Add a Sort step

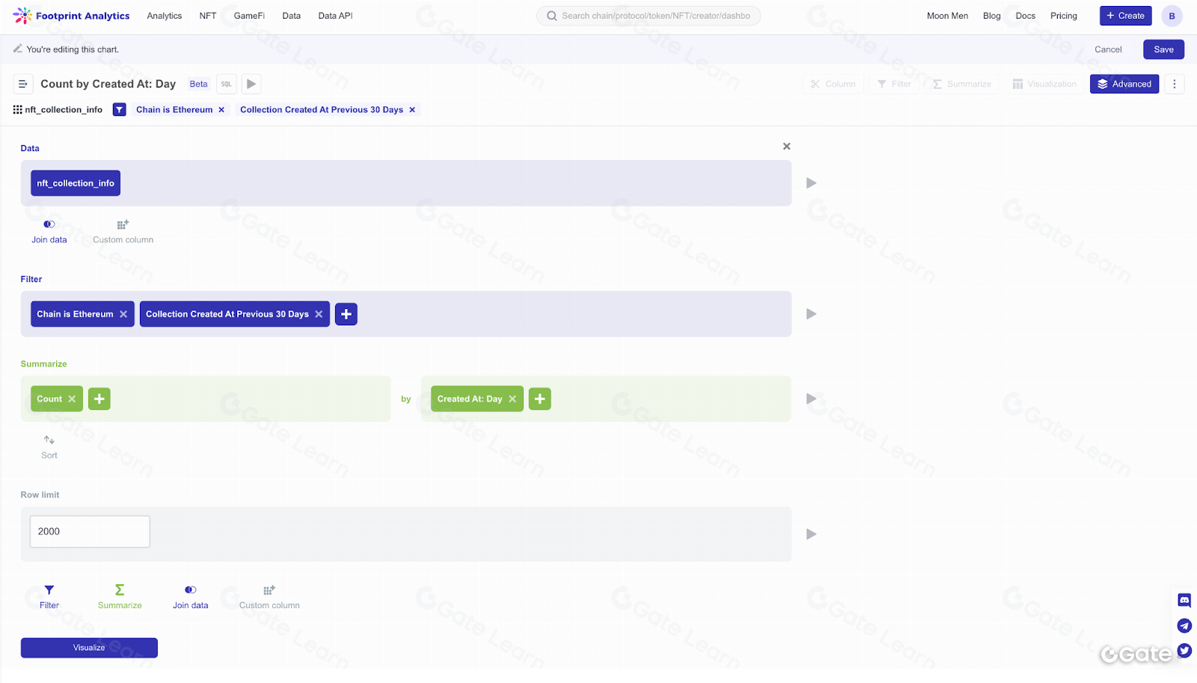pyautogui.click(x=49, y=447)
